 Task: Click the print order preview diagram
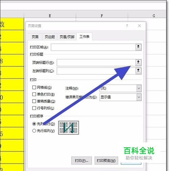[x=69, y=127]
